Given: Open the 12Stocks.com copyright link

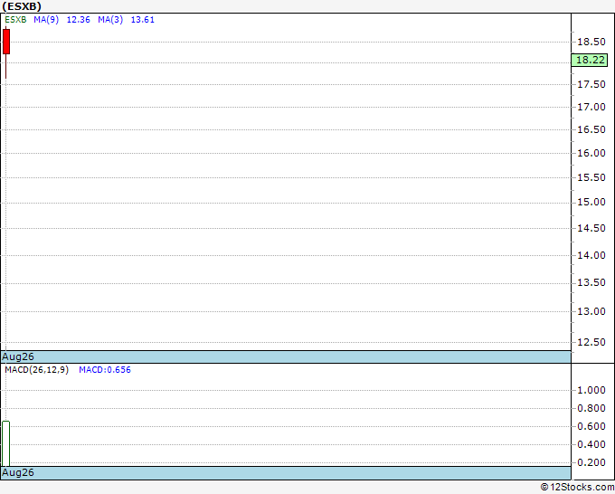Looking at the screenshot, I should pos(577,487).
